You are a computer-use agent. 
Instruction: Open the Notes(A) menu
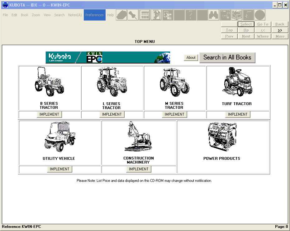click(x=75, y=15)
